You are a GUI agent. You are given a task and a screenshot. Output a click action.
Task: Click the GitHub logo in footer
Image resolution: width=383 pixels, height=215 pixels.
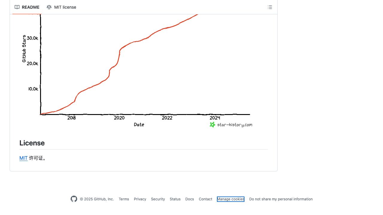click(x=74, y=199)
